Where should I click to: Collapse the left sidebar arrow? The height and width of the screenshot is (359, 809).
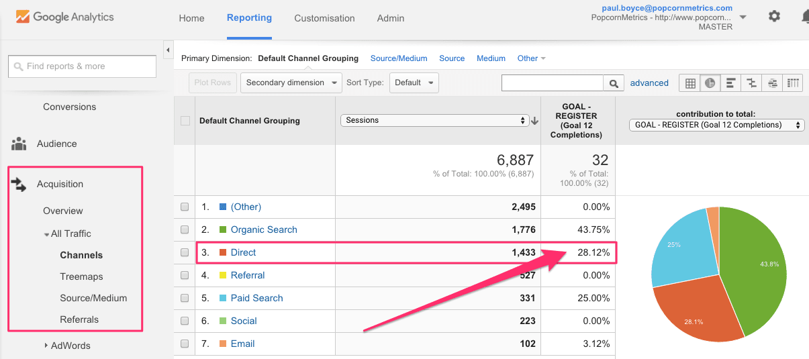[x=167, y=50]
